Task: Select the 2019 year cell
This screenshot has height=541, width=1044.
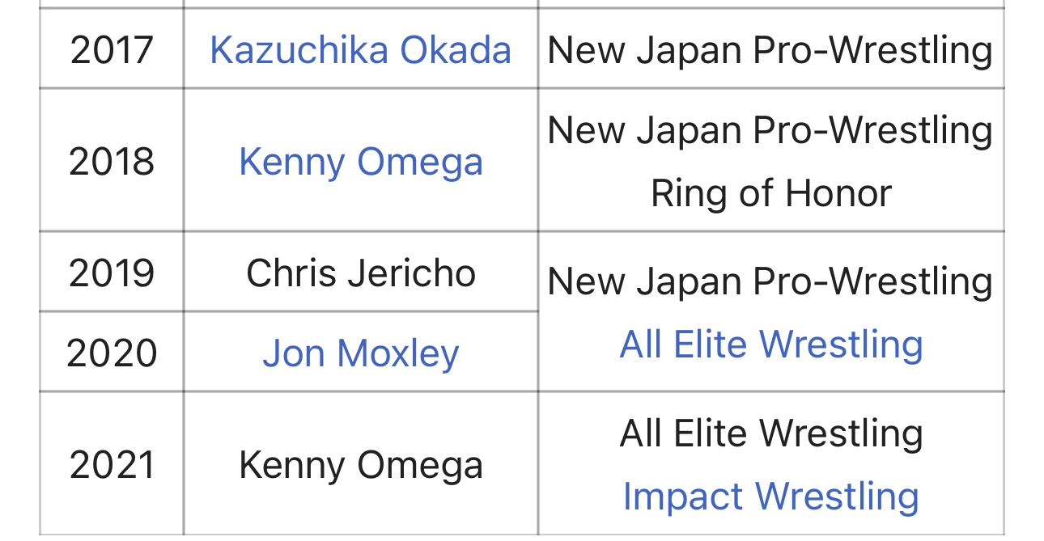Action: click(112, 273)
